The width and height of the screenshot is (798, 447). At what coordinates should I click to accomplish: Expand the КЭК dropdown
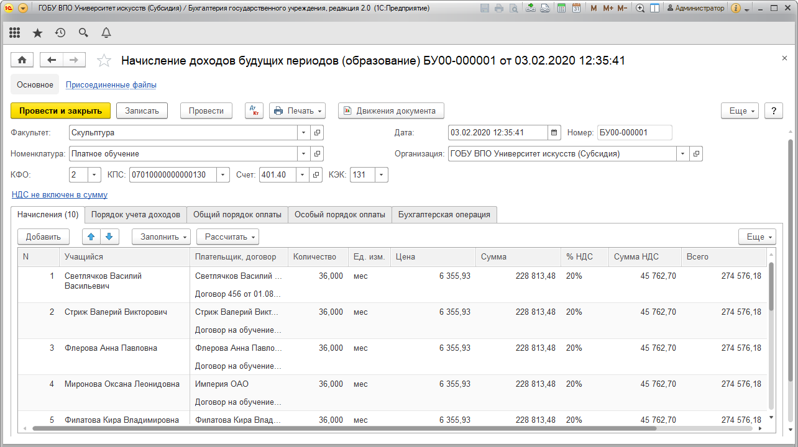pyautogui.click(x=382, y=175)
